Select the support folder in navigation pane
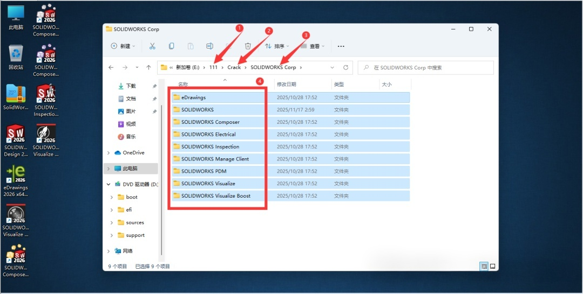The height and width of the screenshot is (294, 583). tap(135, 235)
